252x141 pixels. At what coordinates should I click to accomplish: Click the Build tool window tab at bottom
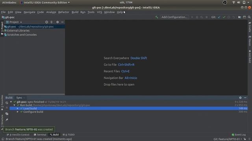point(54,135)
